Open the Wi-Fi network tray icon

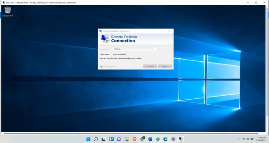pyautogui.click(x=244, y=139)
